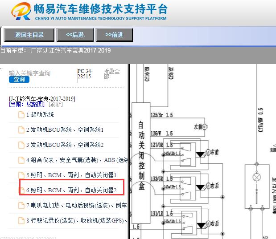This screenshot has width=276, height=239.
Task: Click the 自动关闭控制盒 block in the diagram
Action: coord(141,163)
